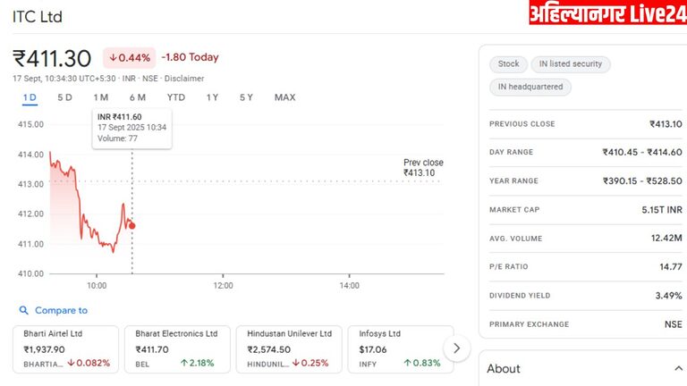Click the IN listed security tag
This screenshot has width=687, height=386.
point(571,64)
